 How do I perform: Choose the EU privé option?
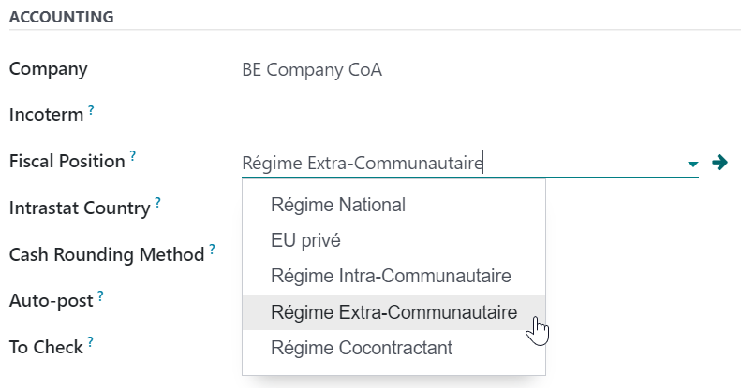coord(305,240)
